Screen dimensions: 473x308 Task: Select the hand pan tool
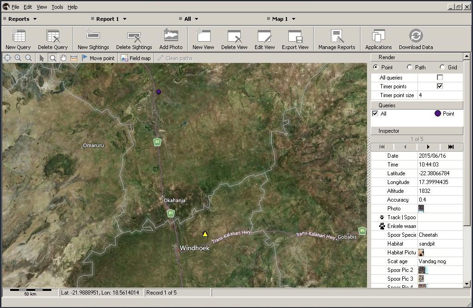click(63, 58)
